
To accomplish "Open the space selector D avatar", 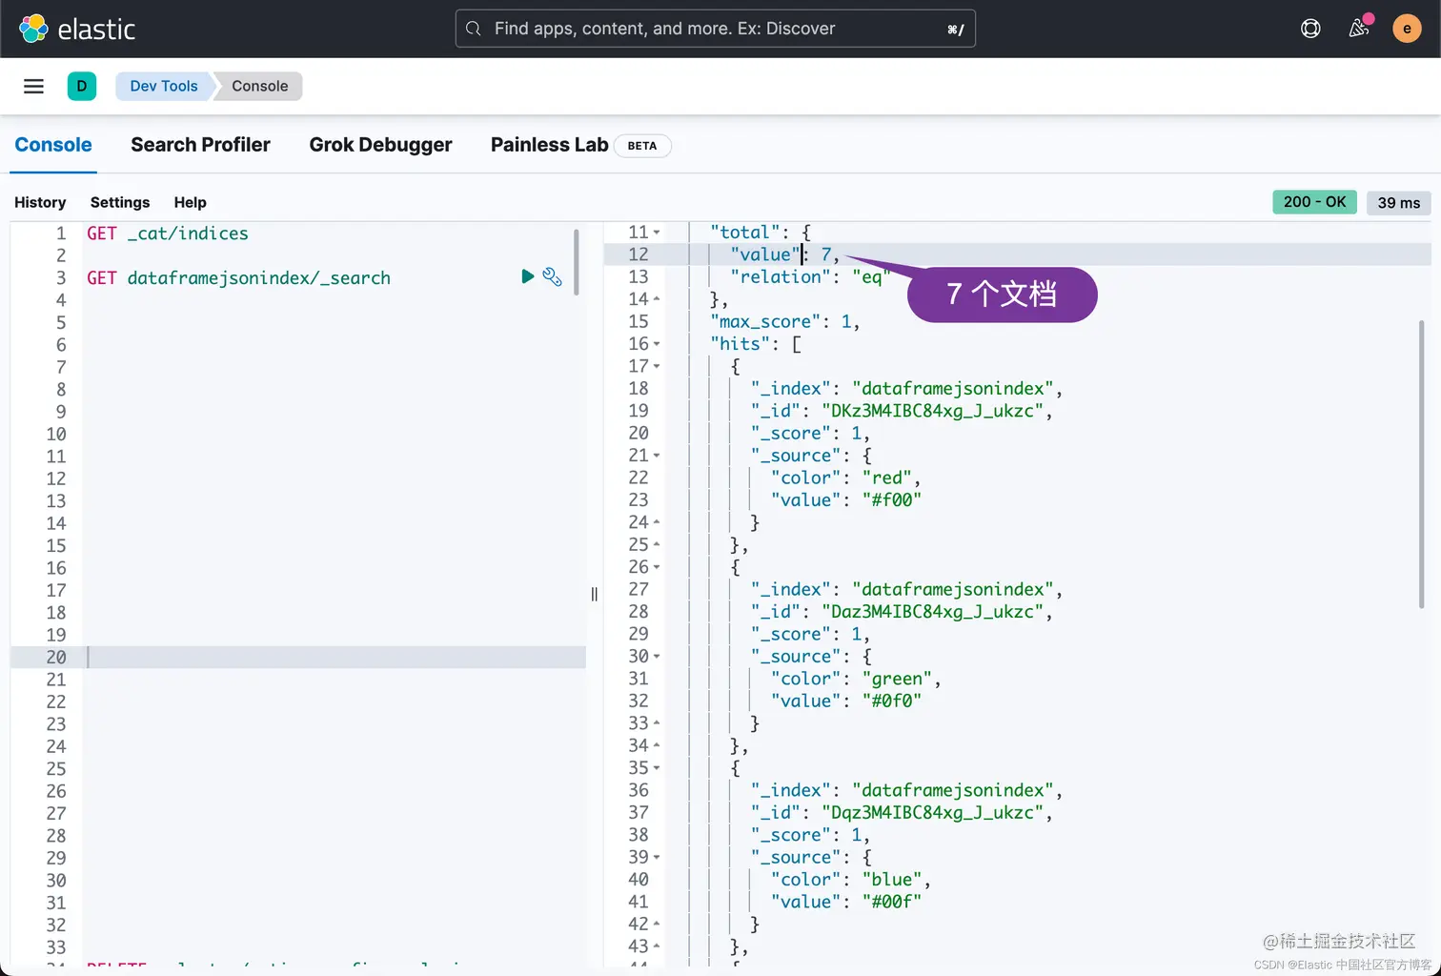I will pyautogui.click(x=82, y=86).
